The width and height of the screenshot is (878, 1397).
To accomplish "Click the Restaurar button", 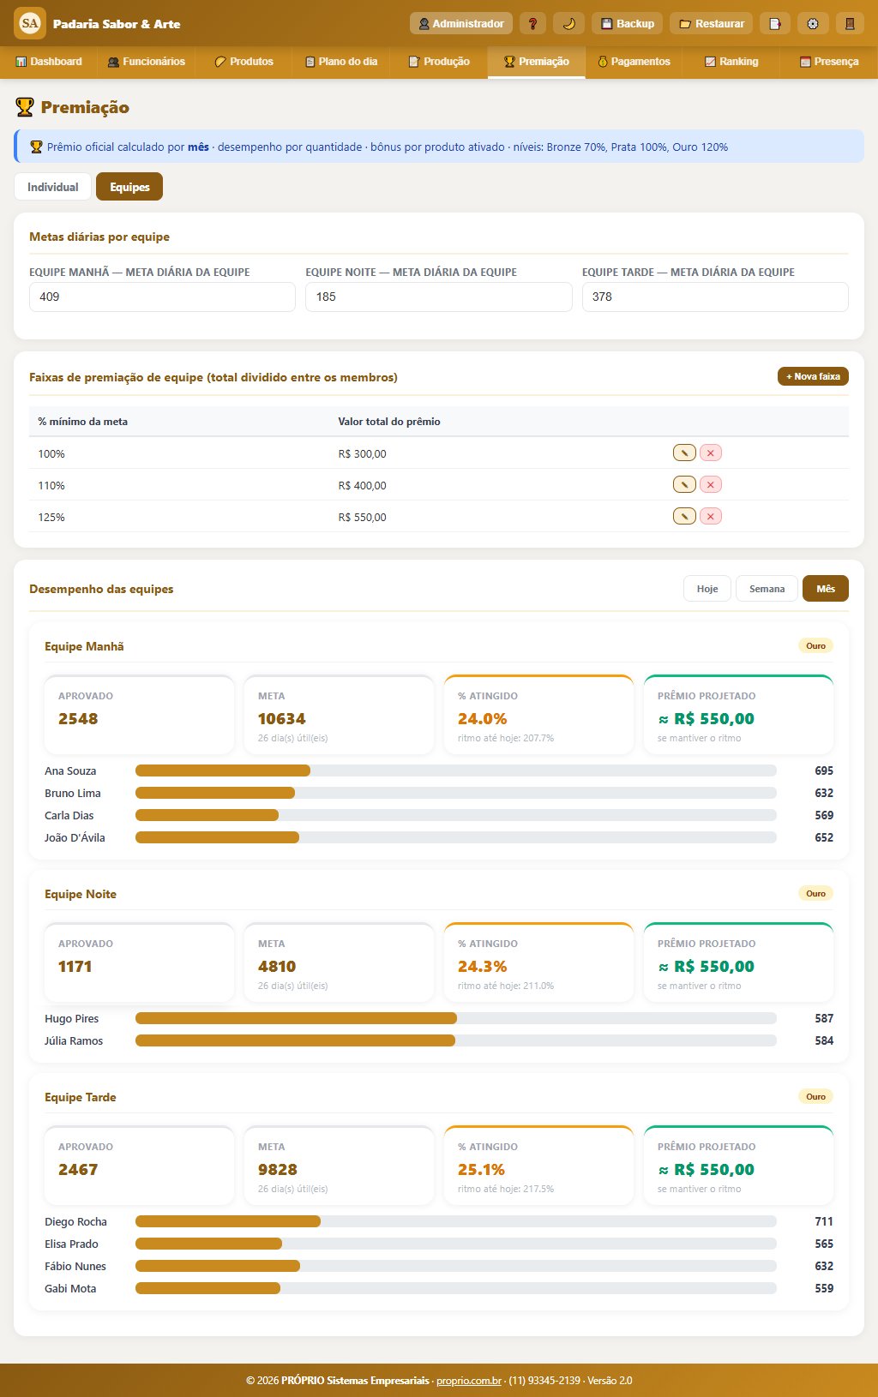I will pos(712,23).
